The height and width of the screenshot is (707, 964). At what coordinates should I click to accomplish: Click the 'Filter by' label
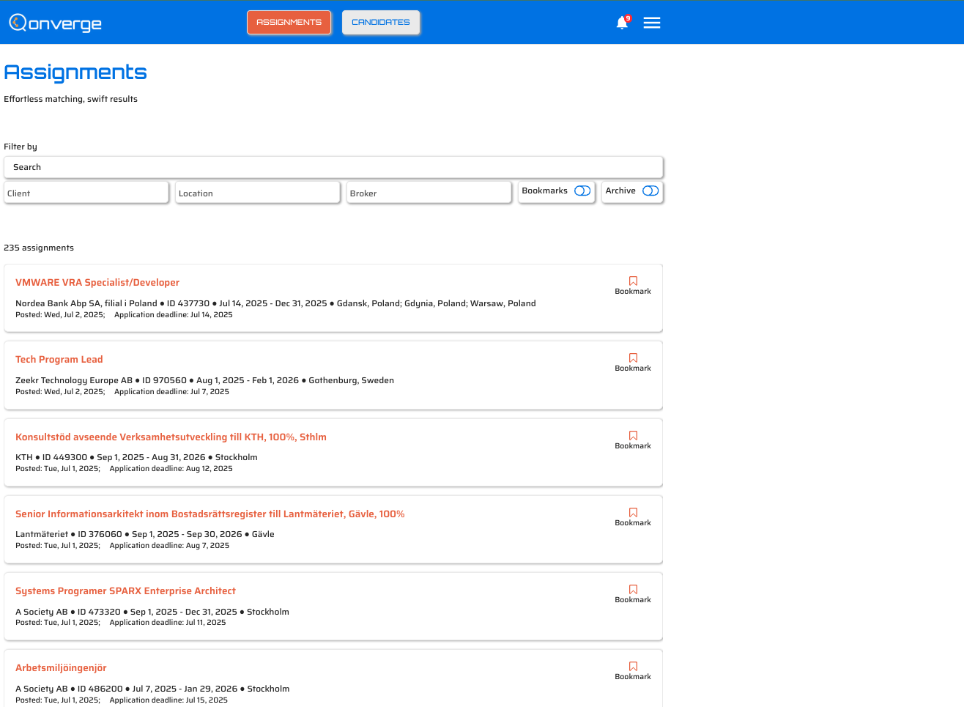point(21,147)
